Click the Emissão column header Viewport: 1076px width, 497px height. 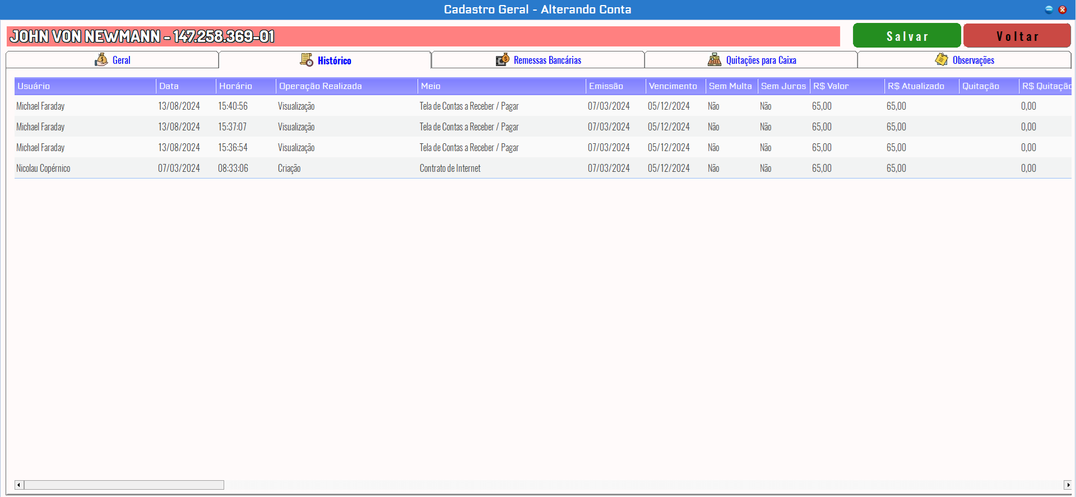pos(616,86)
